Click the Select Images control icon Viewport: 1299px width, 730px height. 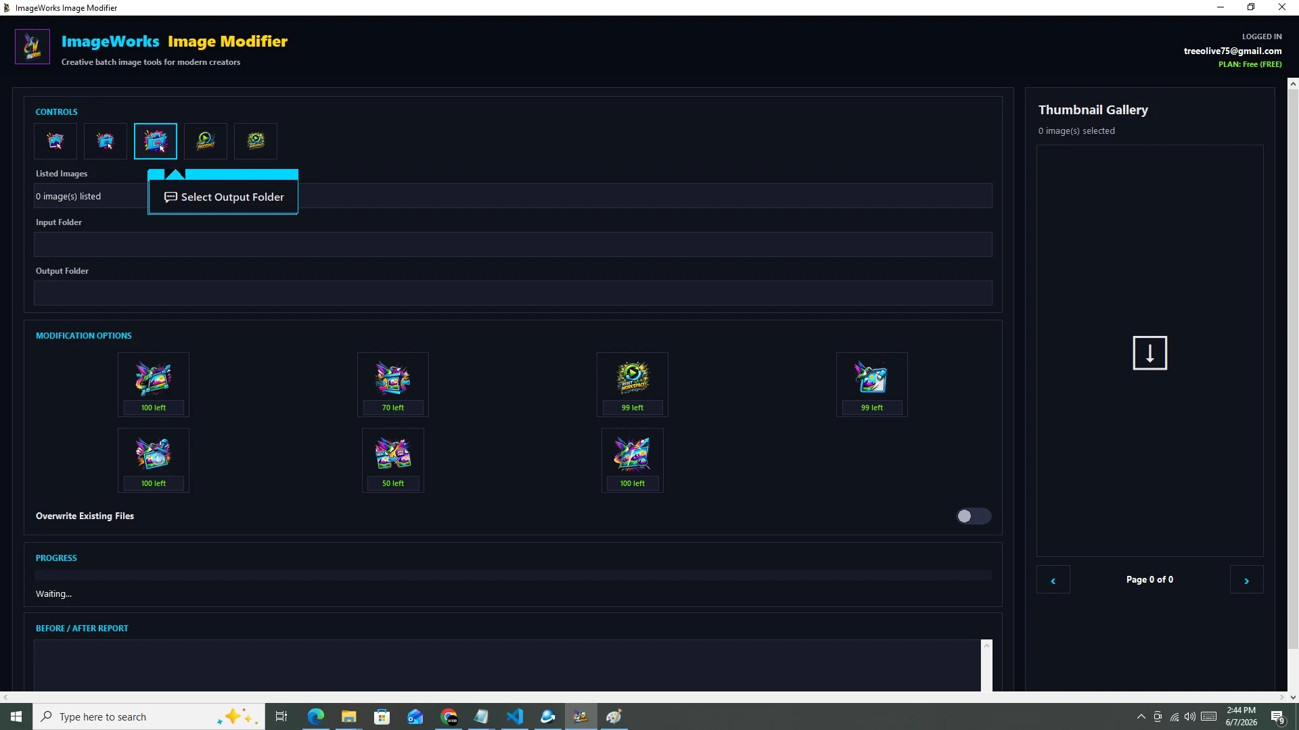pos(55,141)
